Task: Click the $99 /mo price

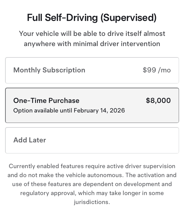Action: click(157, 70)
